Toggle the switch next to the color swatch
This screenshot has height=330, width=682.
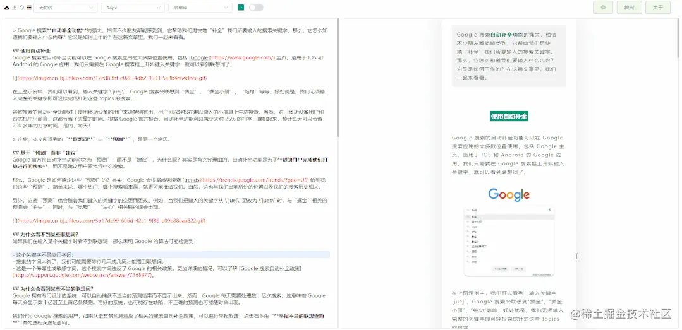pyautogui.click(x=256, y=8)
